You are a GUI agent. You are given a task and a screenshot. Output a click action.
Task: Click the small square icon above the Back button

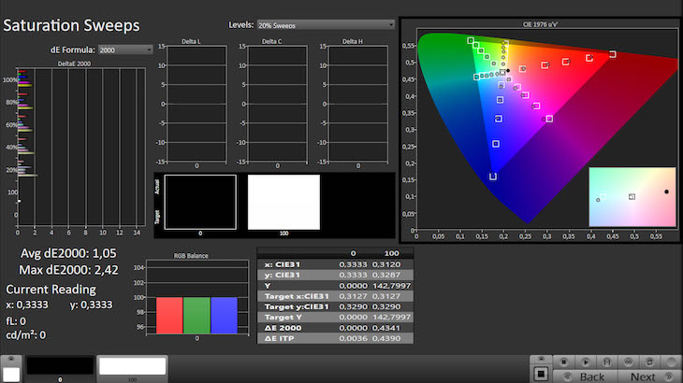coord(563,362)
